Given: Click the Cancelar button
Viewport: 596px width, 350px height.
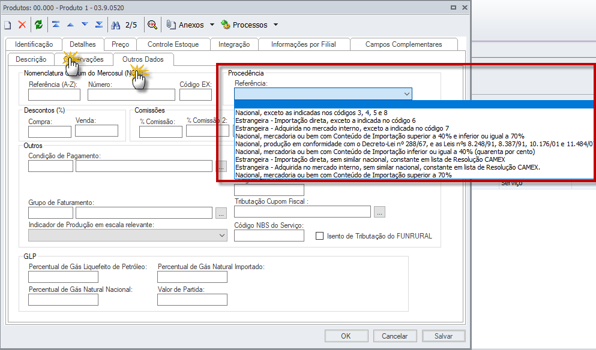Looking at the screenshot, I should (395, 336).
